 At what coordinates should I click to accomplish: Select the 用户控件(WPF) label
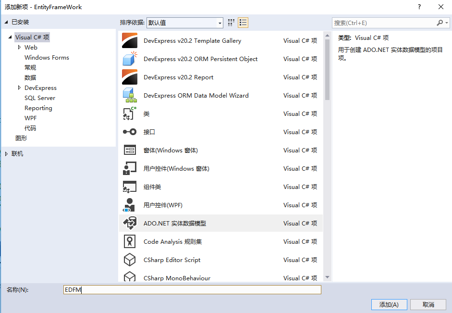[163, 205]
